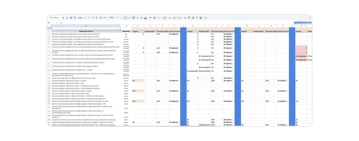Open the cell borders tool

[x=154, y=18]
